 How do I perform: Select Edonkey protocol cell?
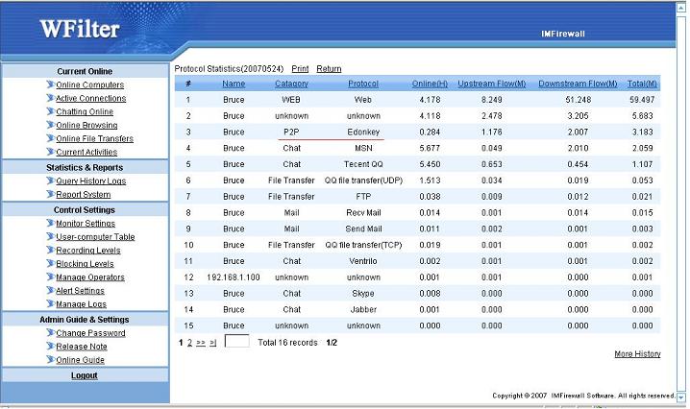click(363, 132)
